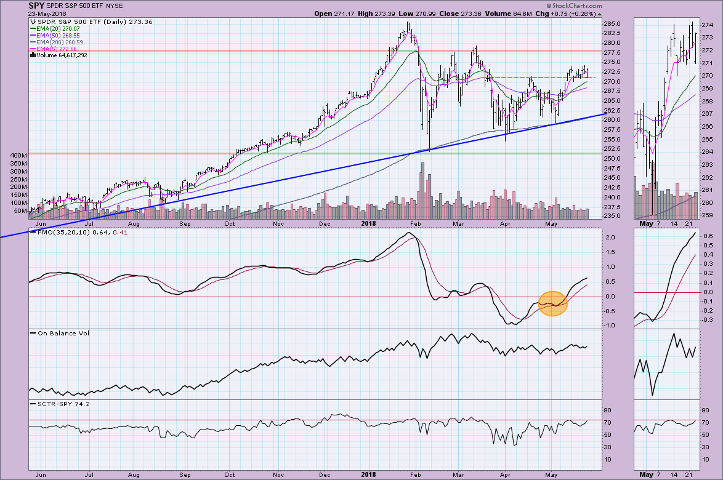
Task: Select the EMA(5) 272.66 legend entry
Action: [53, 49]
